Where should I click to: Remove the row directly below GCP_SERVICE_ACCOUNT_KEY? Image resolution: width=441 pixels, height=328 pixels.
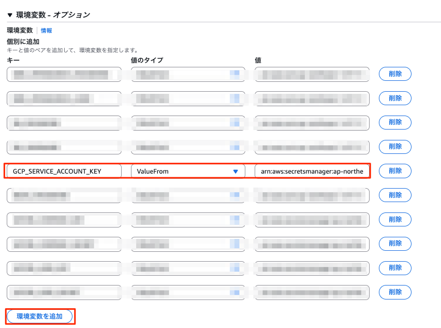click(x=395, y=195)
